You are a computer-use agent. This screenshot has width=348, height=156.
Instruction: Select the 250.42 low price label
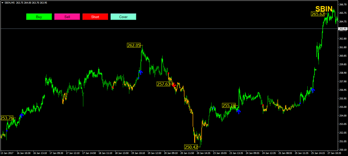pyautogui.click(x=191, y=147)
